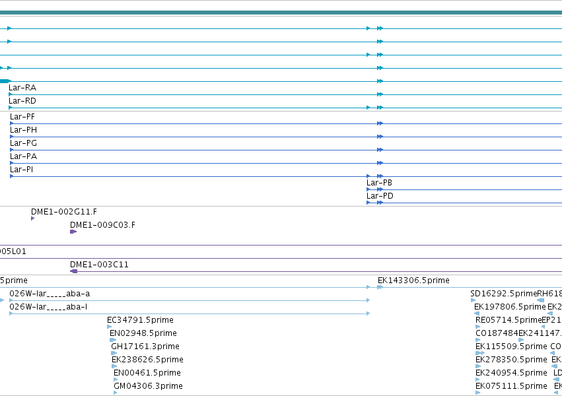Select the Lar-RA transcript label
This screenshot has height=396, width=562.
pos(22,88)
